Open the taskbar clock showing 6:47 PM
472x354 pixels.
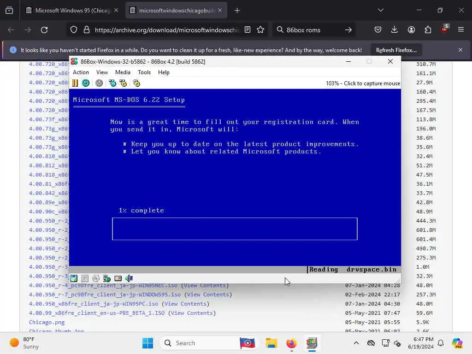click(x=420, y=343)
